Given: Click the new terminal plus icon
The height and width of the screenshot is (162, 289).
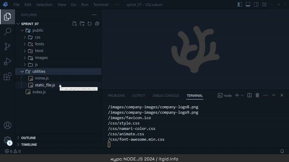Looking at the screenshot, I should click(237, 95).
